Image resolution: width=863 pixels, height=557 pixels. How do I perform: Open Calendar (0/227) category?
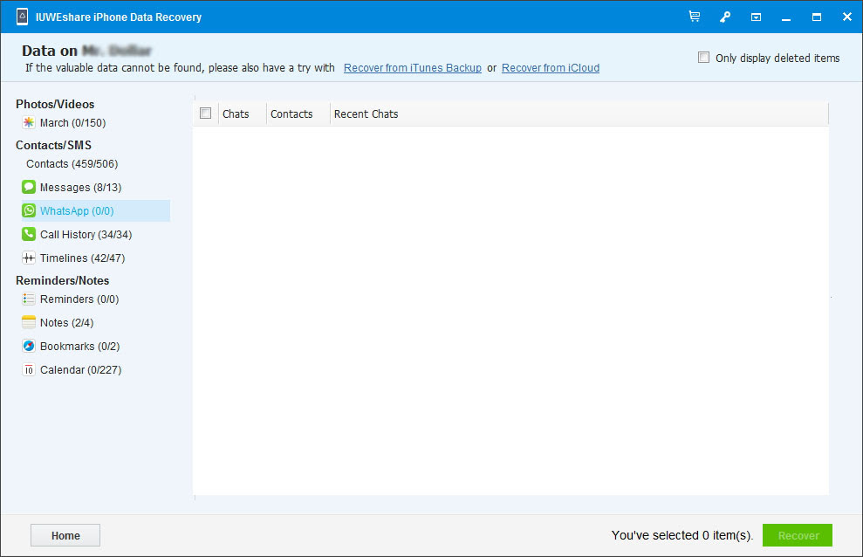pos(80,370)
